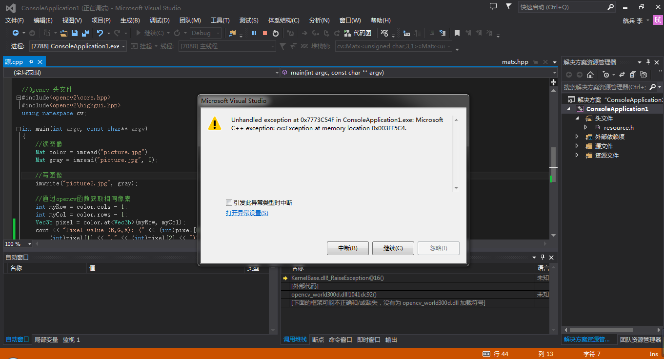Switch to the 命令窗口 tab
Screen dimensions: 664x359
(x=341, y=339)
